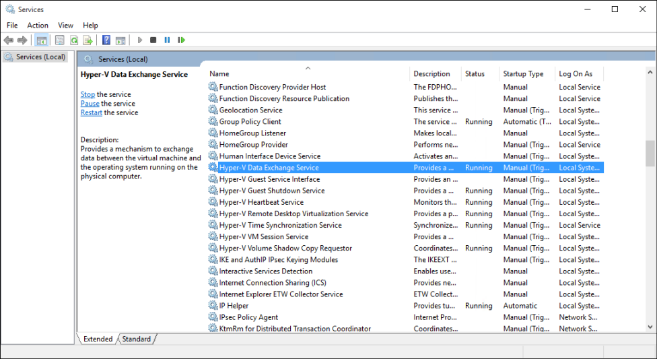
Task: Click gear icon beside Geolocation Service
Action: [x=213, y=110]
